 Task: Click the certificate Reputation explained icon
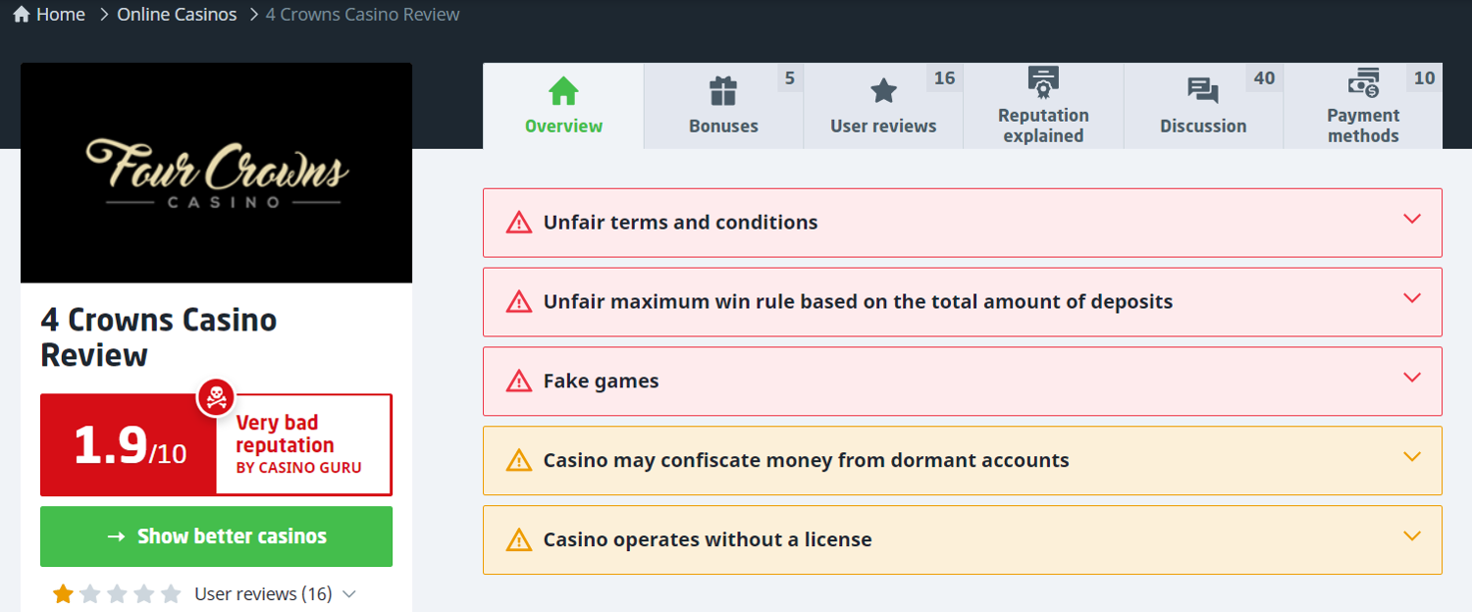1043,82
